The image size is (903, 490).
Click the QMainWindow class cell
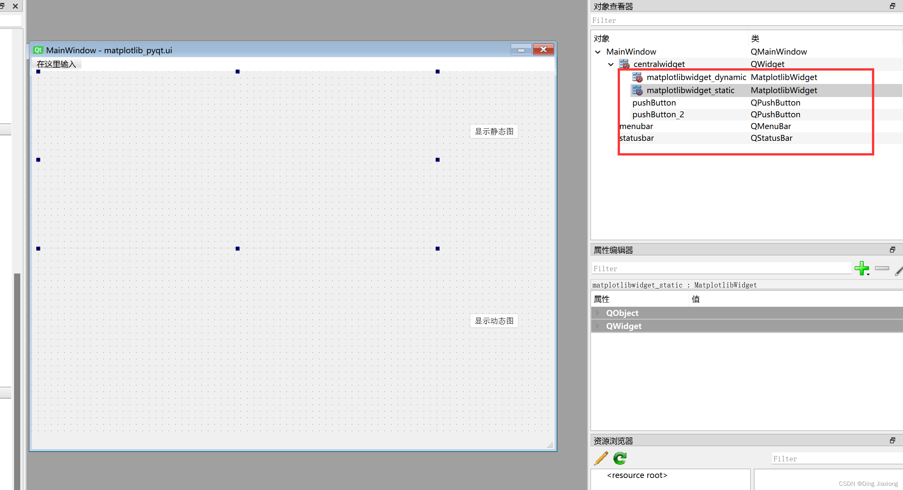click(778, 52)
